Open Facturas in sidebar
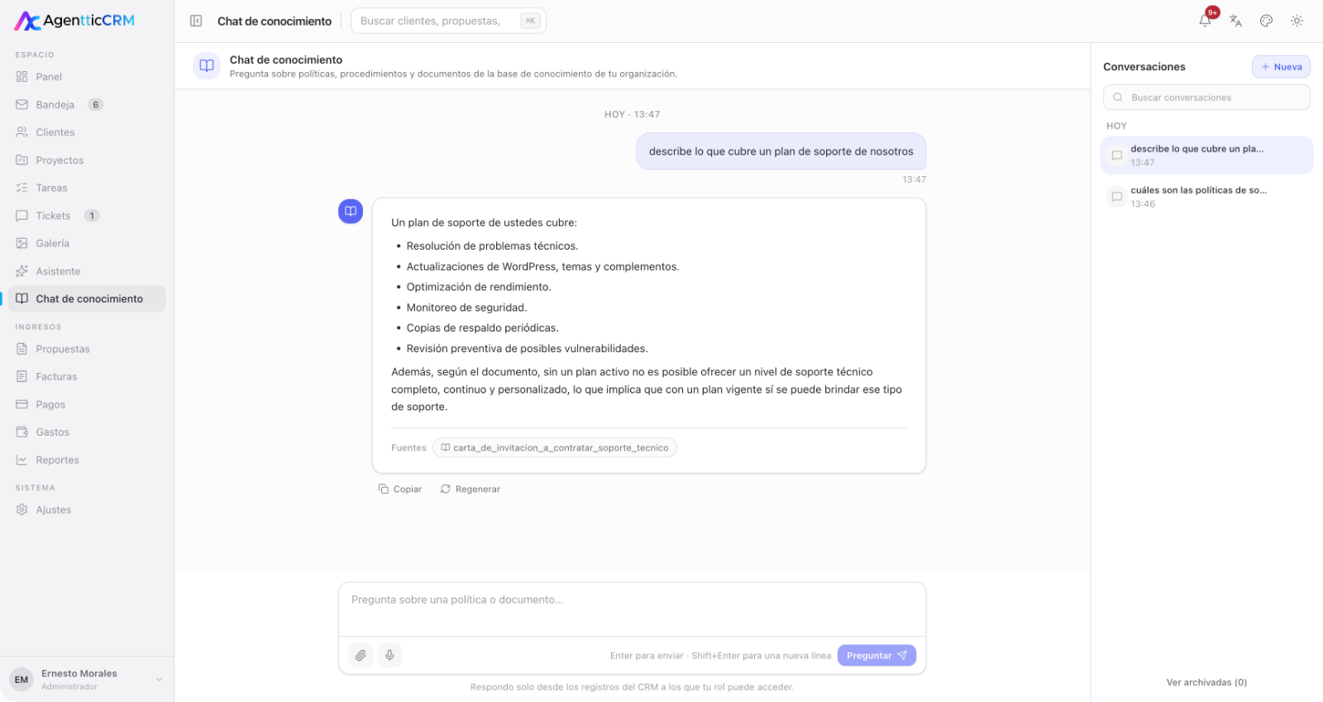The height and width of the screenshot is (702, 1323). [87, 377]
